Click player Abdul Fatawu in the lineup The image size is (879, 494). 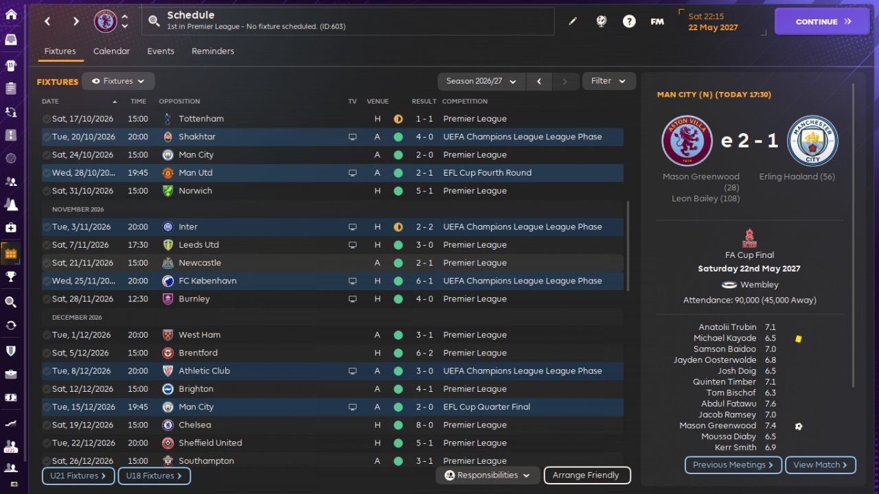729,404
